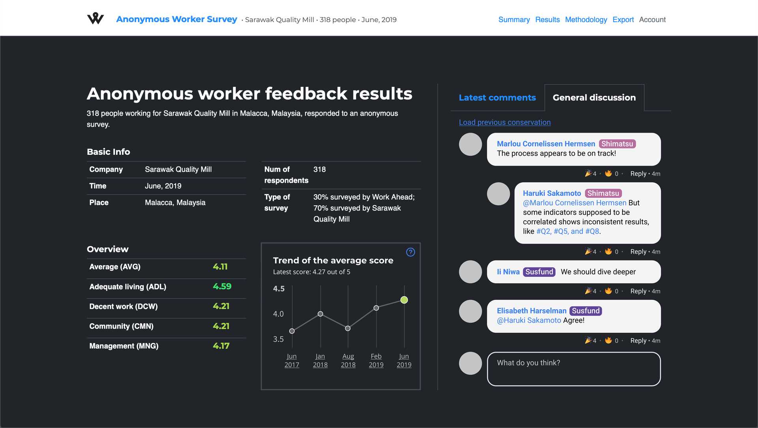Click the Malacca, Malaysia place value
Screen dimensions: 758x428
(x=175, y=203)
